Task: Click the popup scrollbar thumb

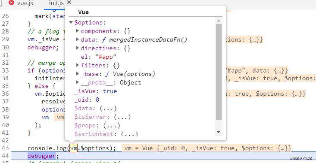Action: (219, 72)
